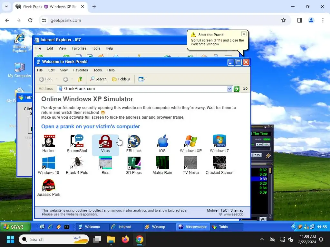Open the Views dropdown in toolbar
The width and height of the screenshot is (330, 247).
tap(142, 79)
